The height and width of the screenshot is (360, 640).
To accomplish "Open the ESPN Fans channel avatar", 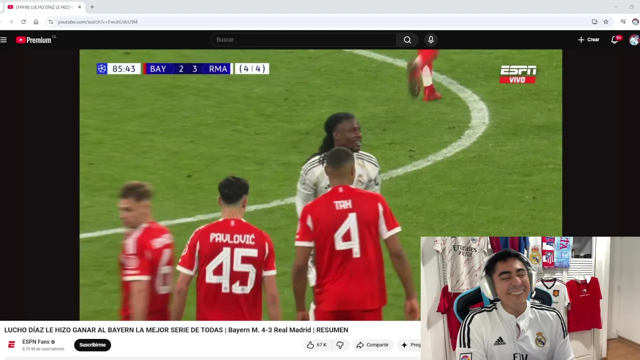I will 11,345.
